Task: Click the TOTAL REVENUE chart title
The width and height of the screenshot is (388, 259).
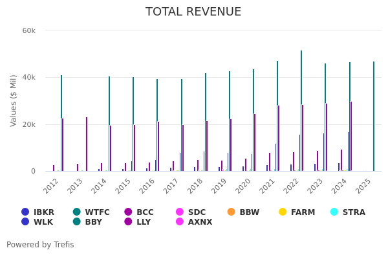Action: click(x=193, y=12)
